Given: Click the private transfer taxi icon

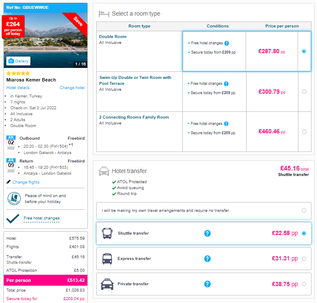Looking at the screenshot, I should [107, 284].
